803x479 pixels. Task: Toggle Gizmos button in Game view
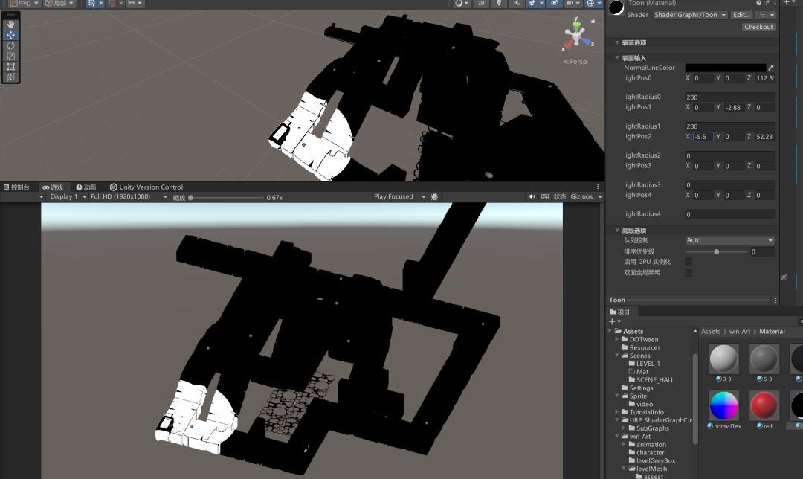(x=581, y=196)
